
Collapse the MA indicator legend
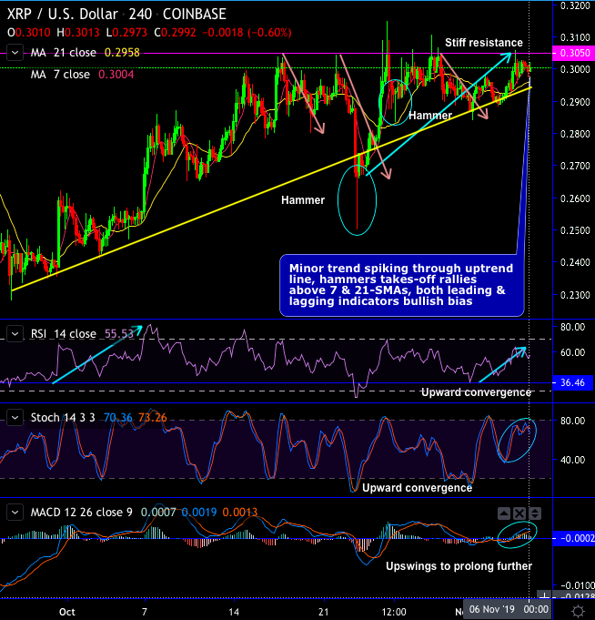point(15,53)
